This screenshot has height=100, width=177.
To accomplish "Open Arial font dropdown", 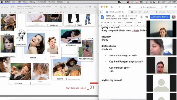I will tap(139, 22).
